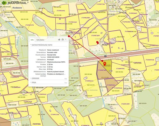Print the cadastral info via printer icon
This screenshot has width=159, height=126.
[x=63, y=40]
